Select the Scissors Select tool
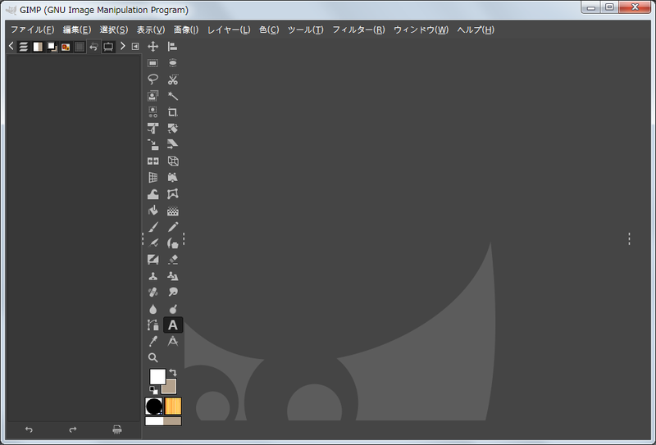656x445 pixels. pos(172,79)
